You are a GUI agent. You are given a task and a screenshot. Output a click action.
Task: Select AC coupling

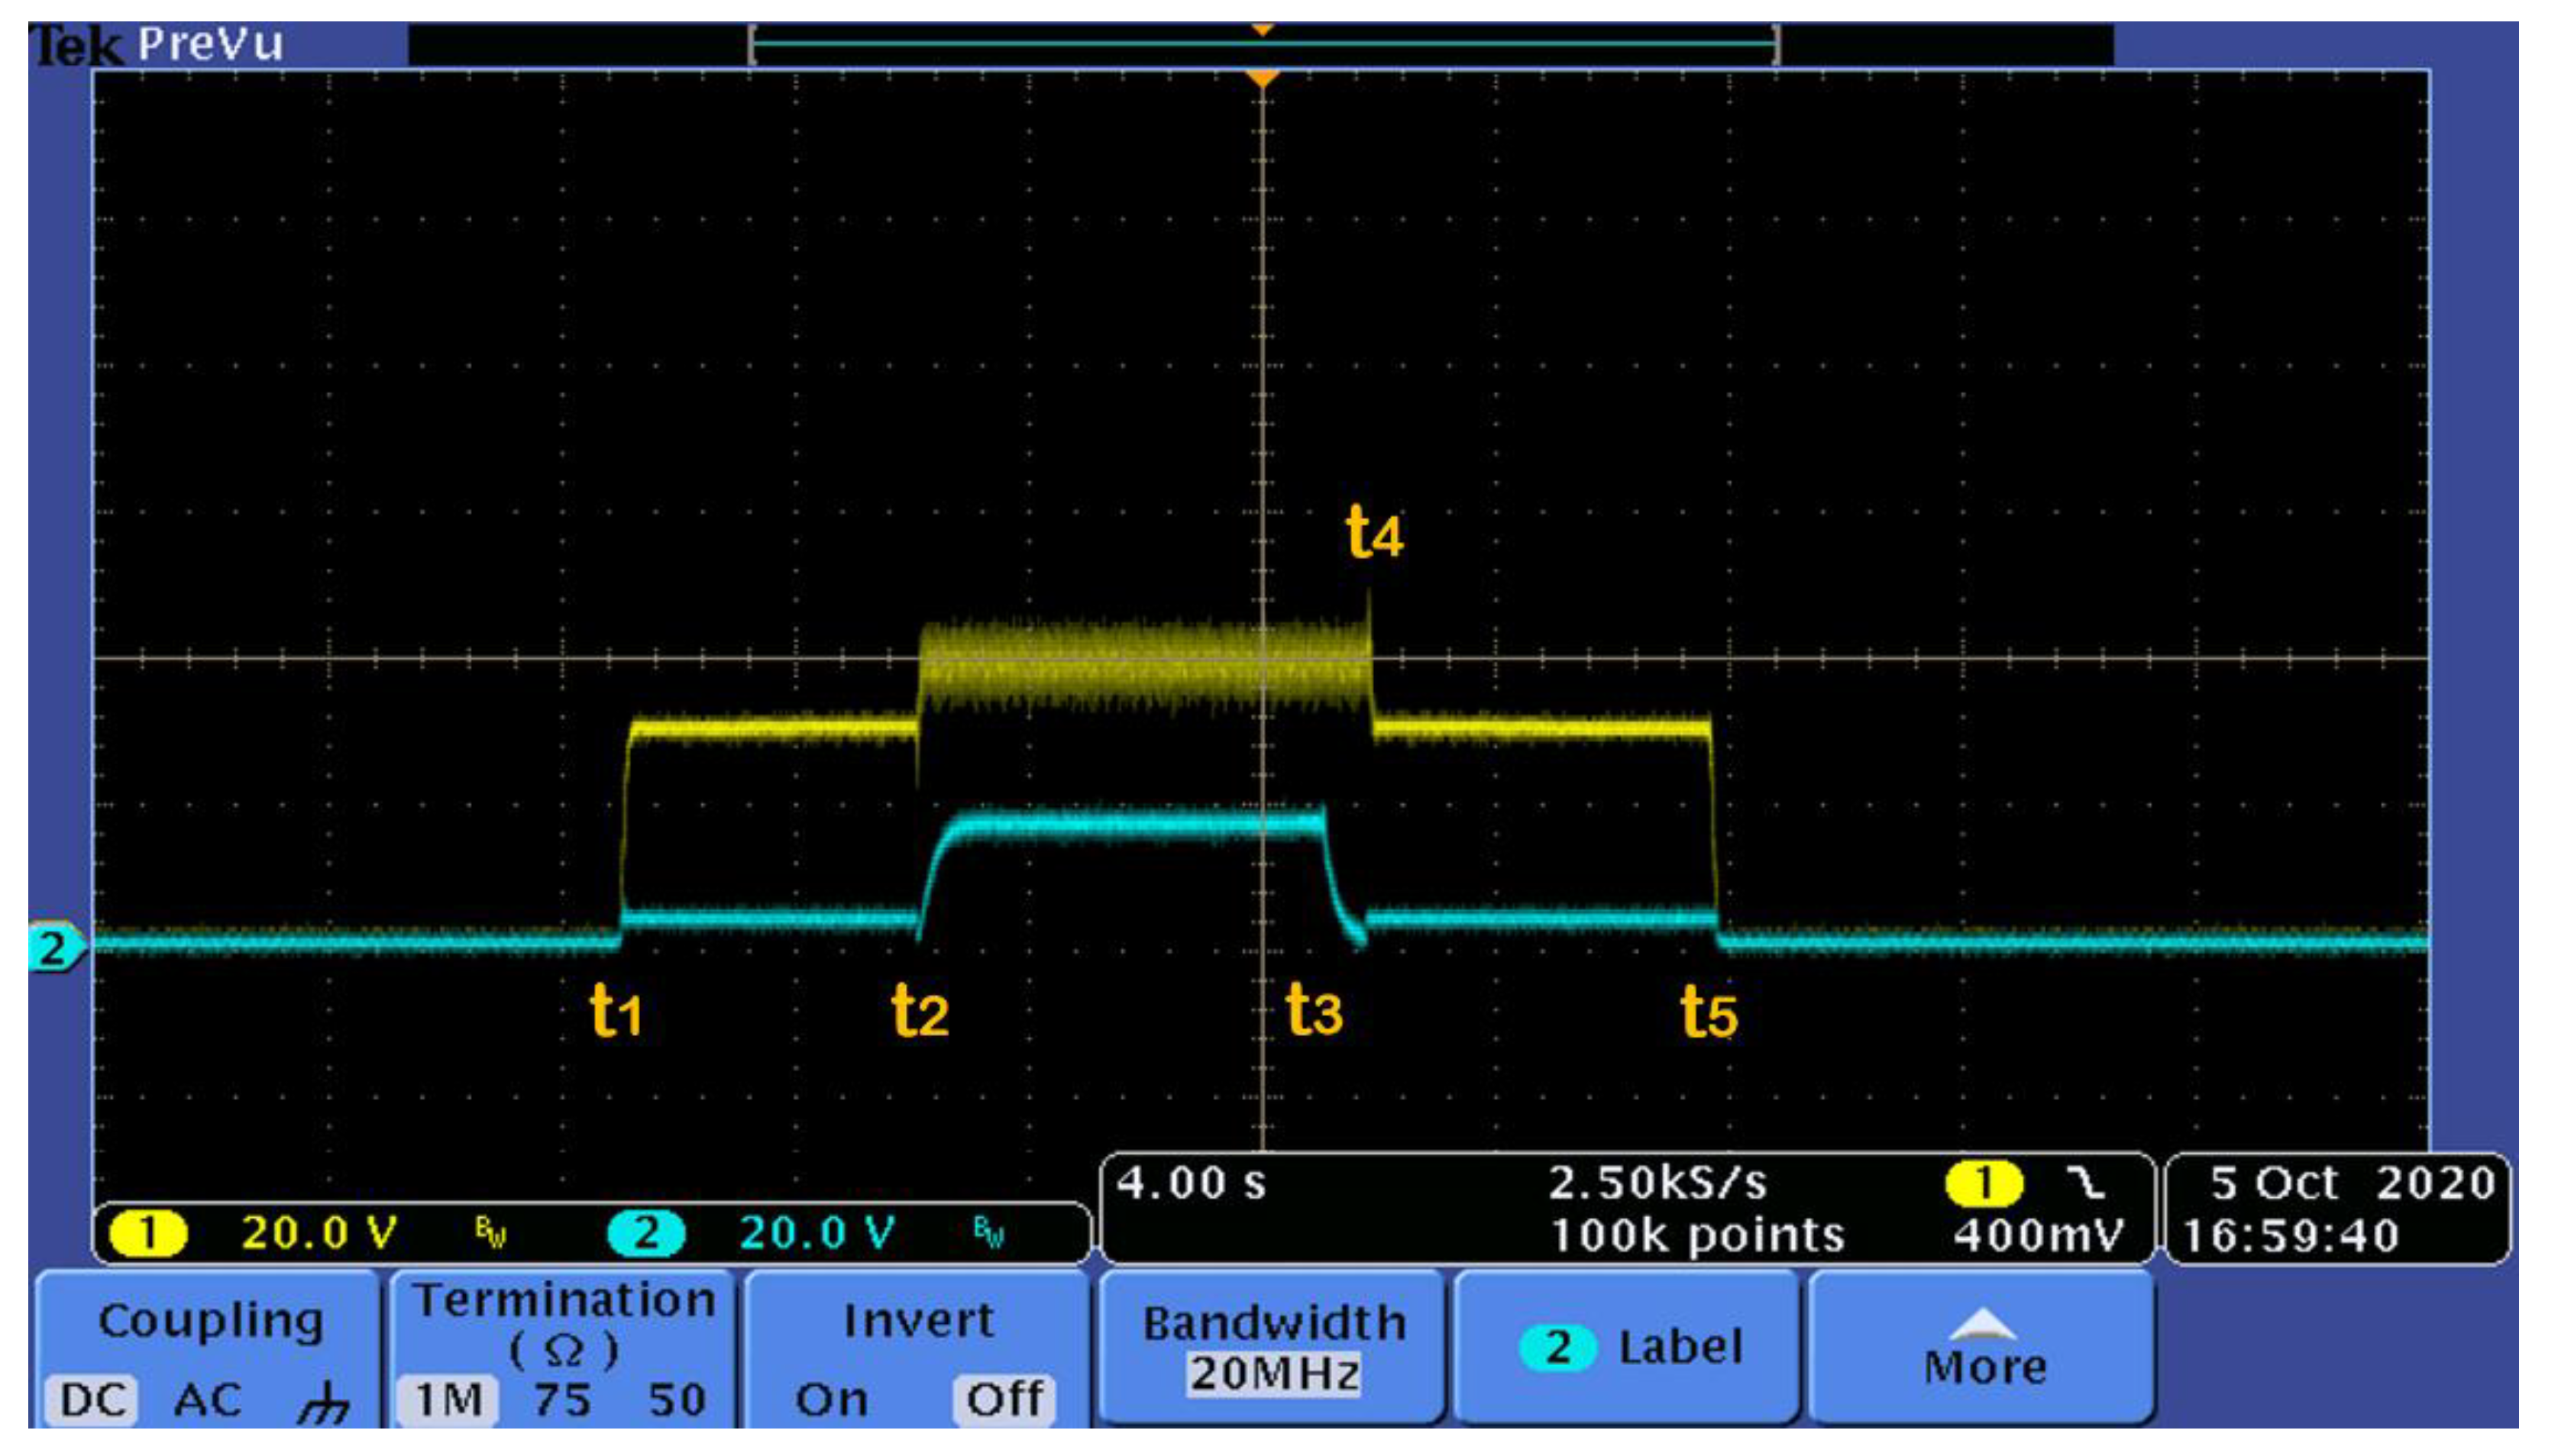pyautogui.click(x=208, y=1399)
